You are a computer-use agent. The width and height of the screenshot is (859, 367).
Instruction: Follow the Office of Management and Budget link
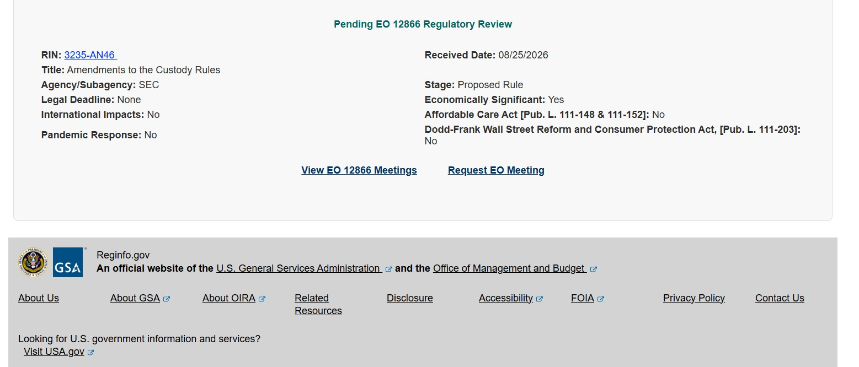509,268
